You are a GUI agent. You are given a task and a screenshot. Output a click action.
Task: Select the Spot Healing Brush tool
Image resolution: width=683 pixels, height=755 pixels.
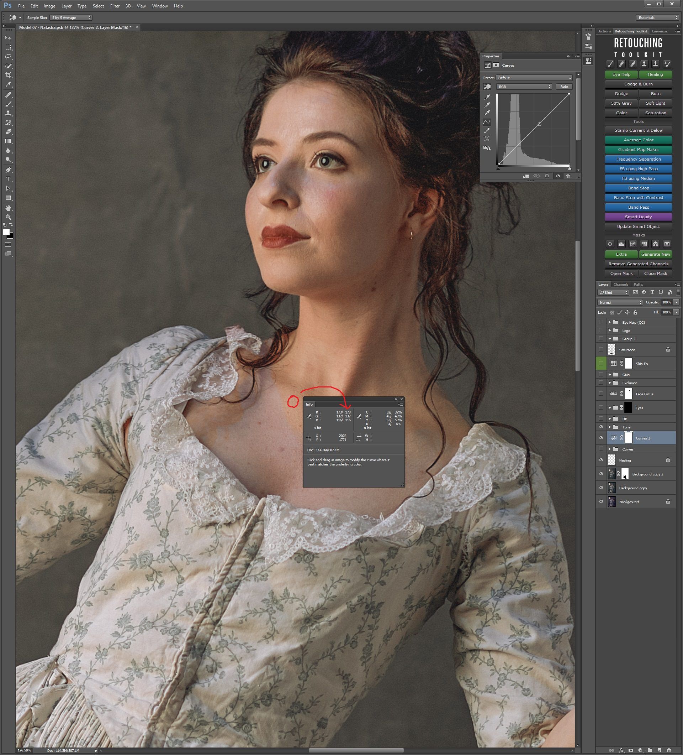click(8, 95)
